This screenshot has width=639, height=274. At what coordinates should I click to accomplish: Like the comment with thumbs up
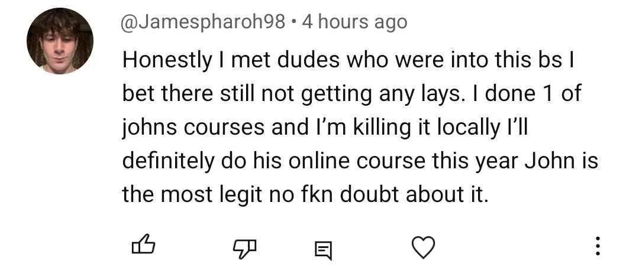[x=143, y=244]
